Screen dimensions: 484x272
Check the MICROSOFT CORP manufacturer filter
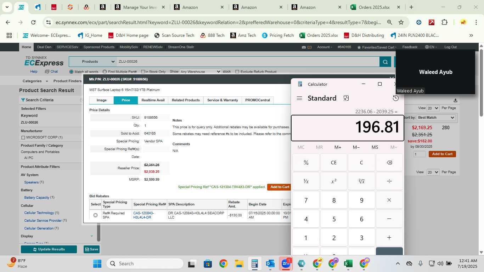click(23, 137)
